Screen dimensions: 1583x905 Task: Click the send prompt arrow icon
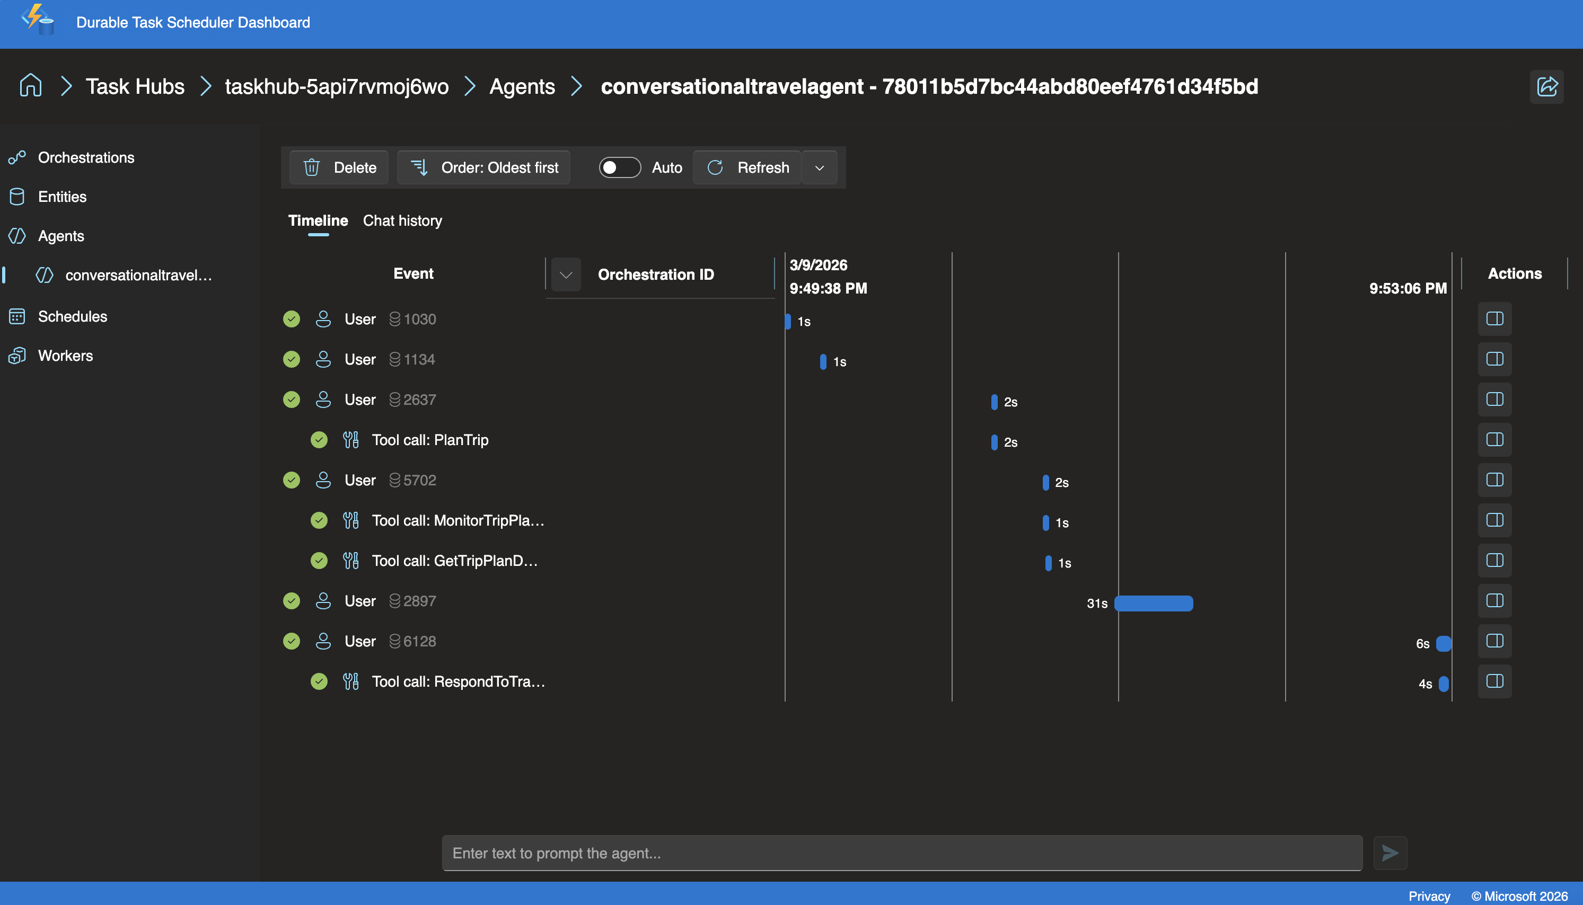coord(1389,853)
